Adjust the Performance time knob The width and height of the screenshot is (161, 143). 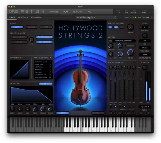pyautogui.click(x=31, y=40)
